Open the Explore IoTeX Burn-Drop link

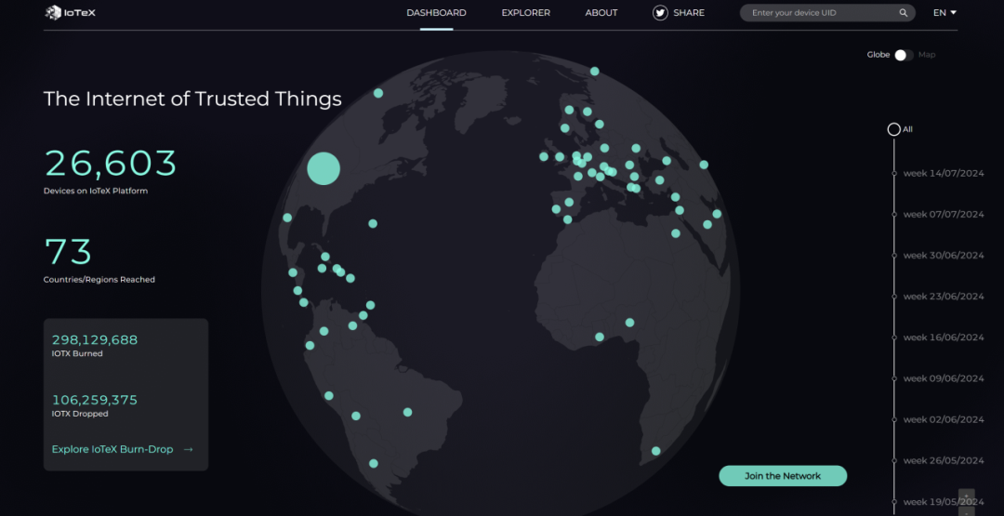[112, 449]
